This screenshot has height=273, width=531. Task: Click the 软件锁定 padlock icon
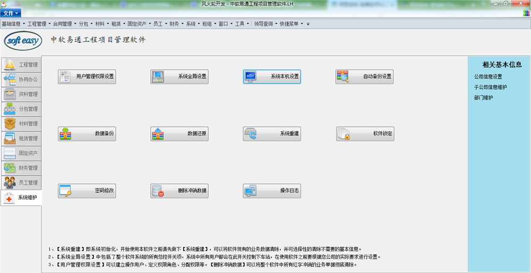[x=343, y=134]
